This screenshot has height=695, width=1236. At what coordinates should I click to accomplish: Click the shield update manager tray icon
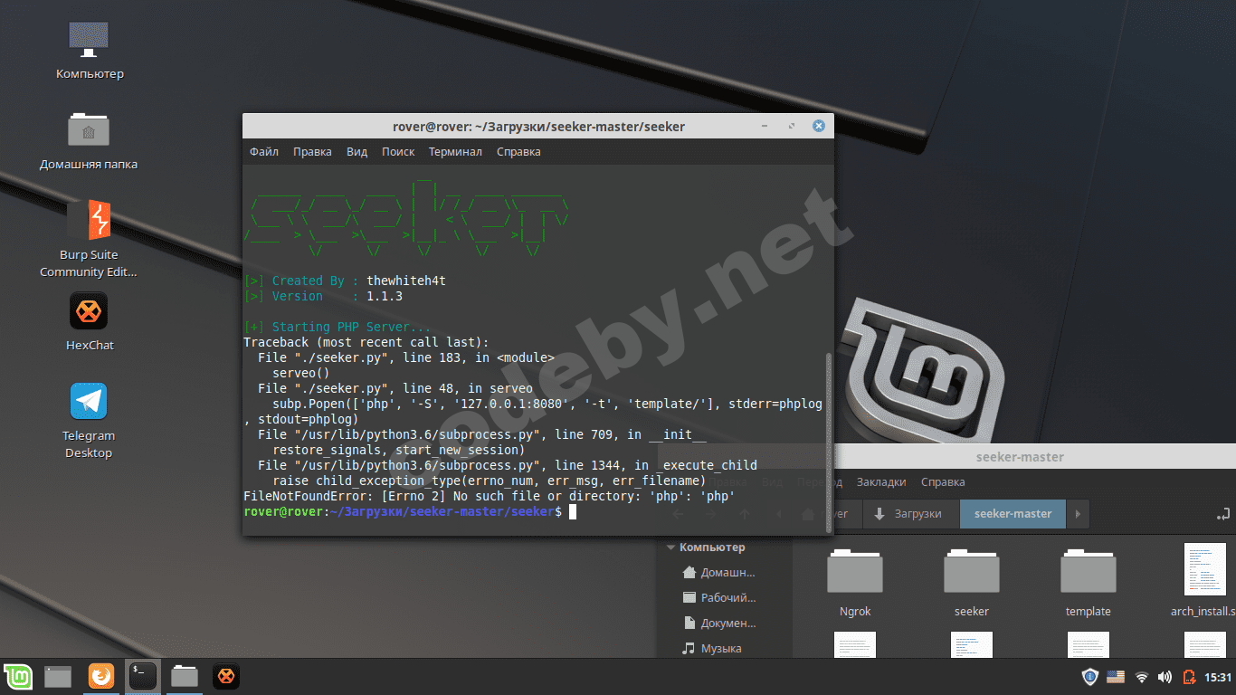(1090, 677)
